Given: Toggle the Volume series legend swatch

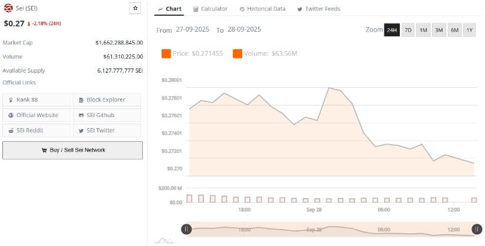Looking at the screenshot, I should point(238,54).
